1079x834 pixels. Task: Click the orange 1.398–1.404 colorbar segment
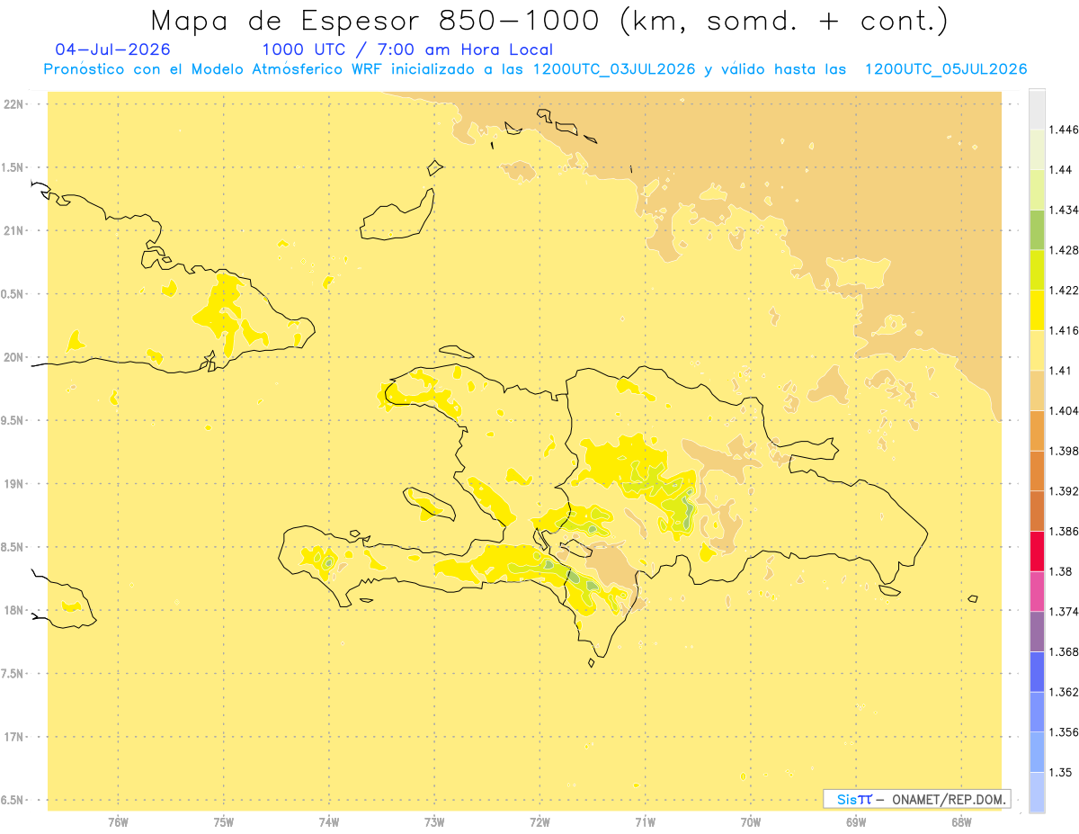[x=1037, y=430]
